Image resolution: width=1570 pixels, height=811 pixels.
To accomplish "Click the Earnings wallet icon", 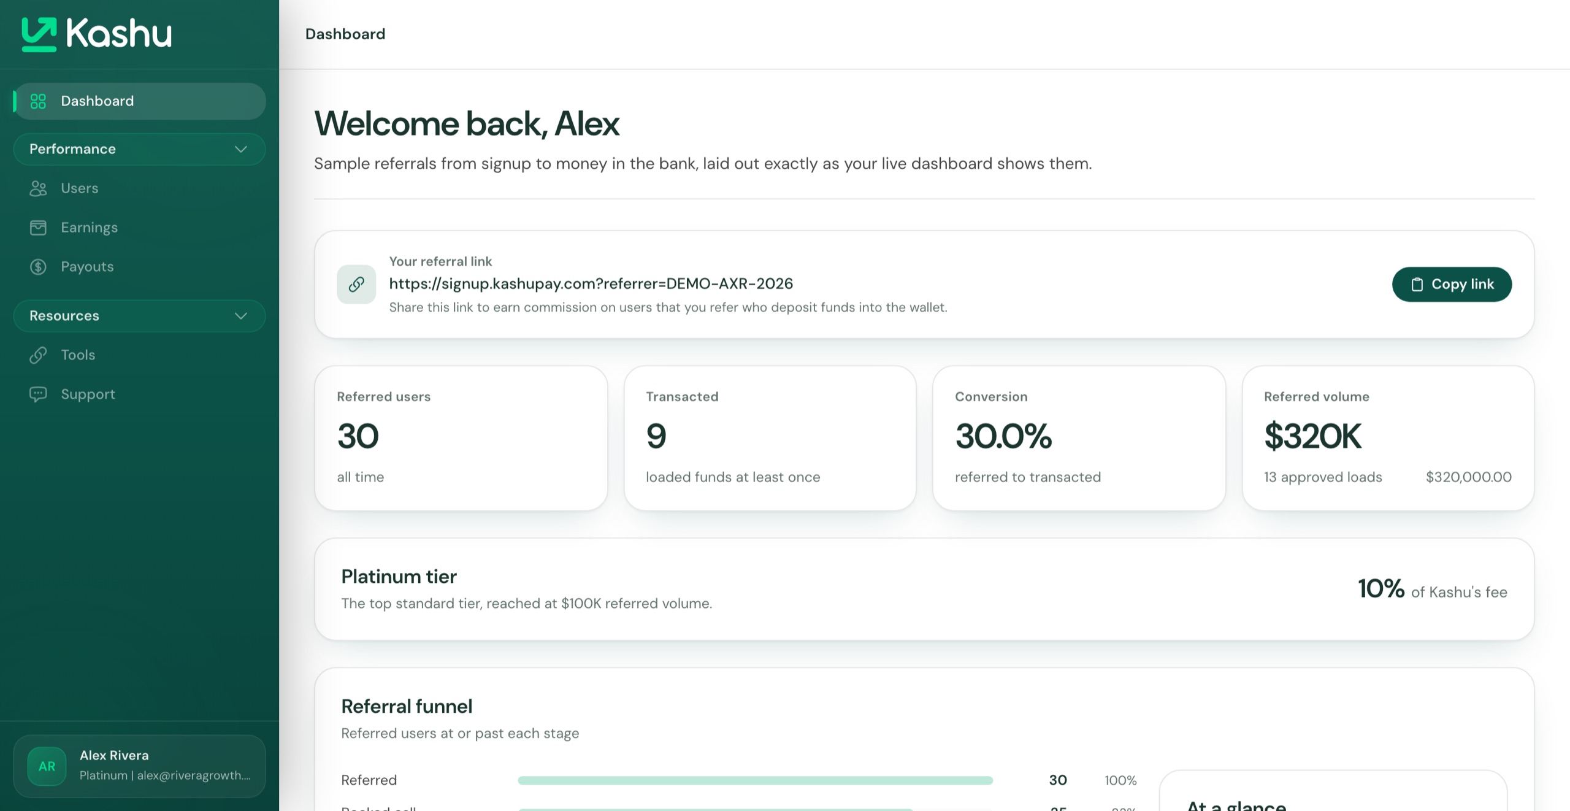I will 38,228.
